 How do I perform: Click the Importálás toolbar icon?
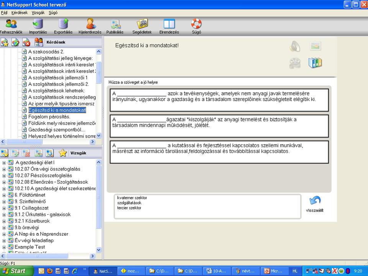[x=38, y=25]
